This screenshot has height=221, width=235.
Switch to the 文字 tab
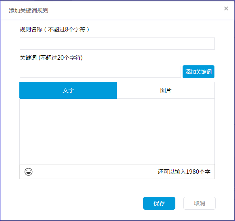click(x=68, y=90)
